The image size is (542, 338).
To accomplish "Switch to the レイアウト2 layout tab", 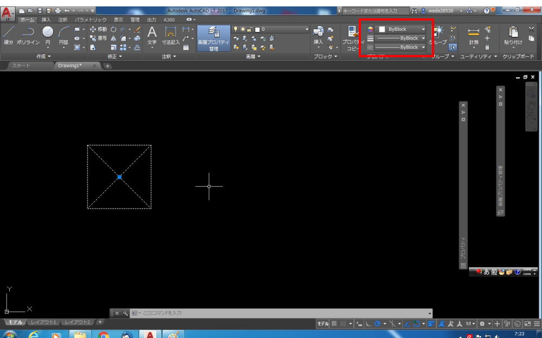I will [x=78, y=322].
